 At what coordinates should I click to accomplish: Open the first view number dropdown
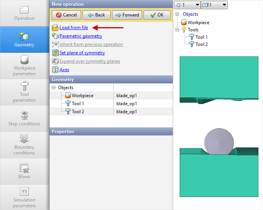[187, 5]
